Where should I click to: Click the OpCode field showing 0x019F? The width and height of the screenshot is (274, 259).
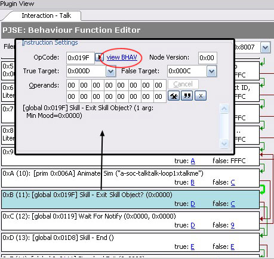81,58
